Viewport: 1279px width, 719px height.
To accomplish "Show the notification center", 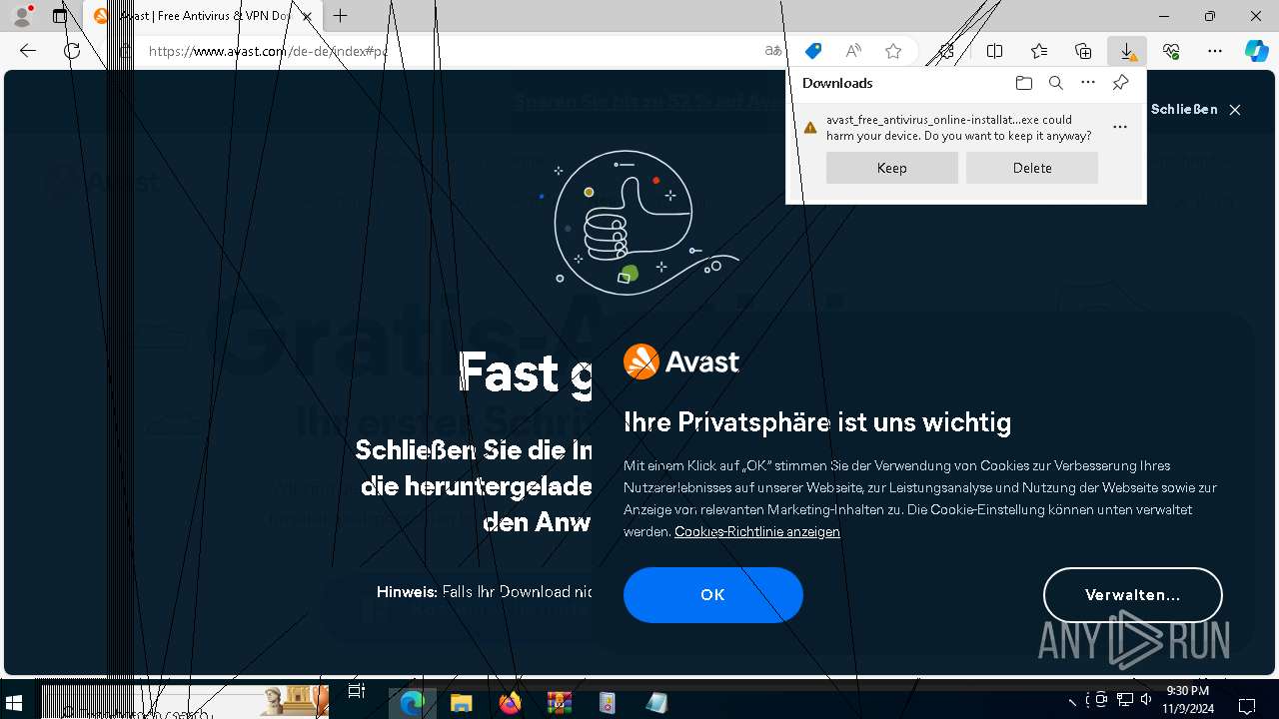I will coord(1247,704).
